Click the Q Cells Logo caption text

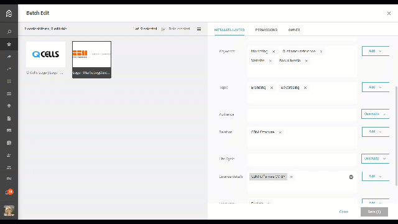tap(45, 73)
